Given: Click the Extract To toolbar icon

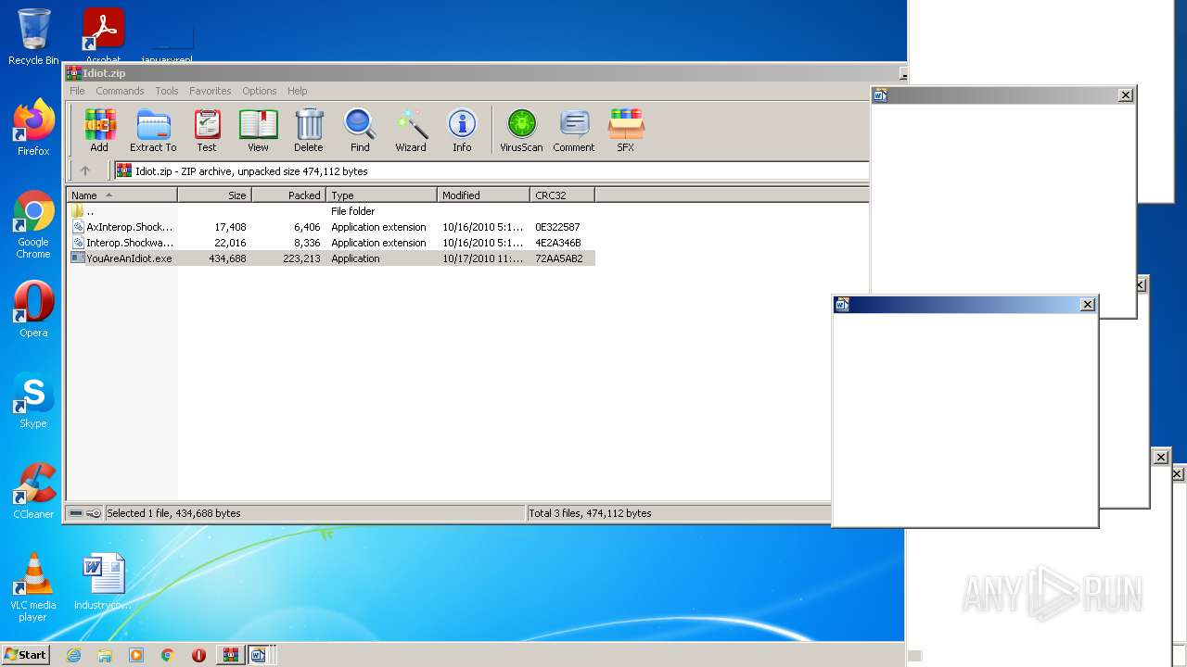Looking at the screenshot, I should (153, 131).
